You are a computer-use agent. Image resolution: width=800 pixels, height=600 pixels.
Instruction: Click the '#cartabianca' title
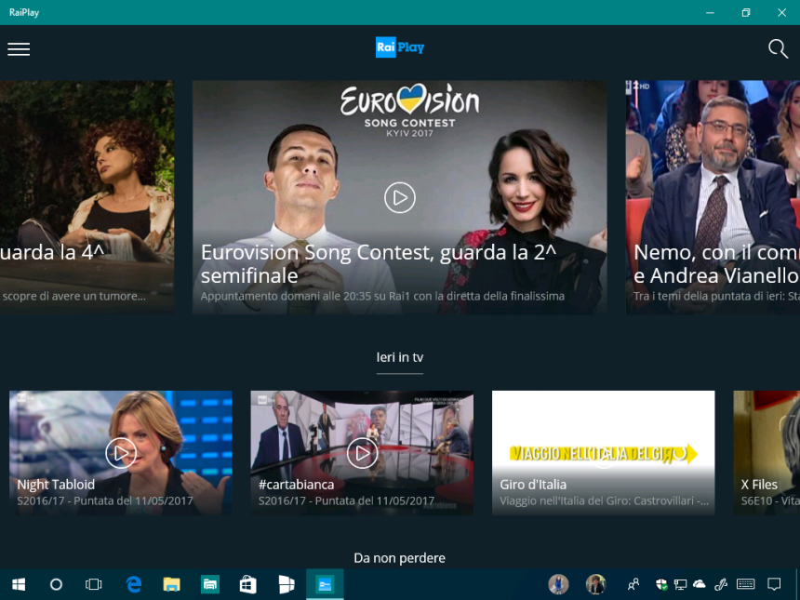coord(297,484)
